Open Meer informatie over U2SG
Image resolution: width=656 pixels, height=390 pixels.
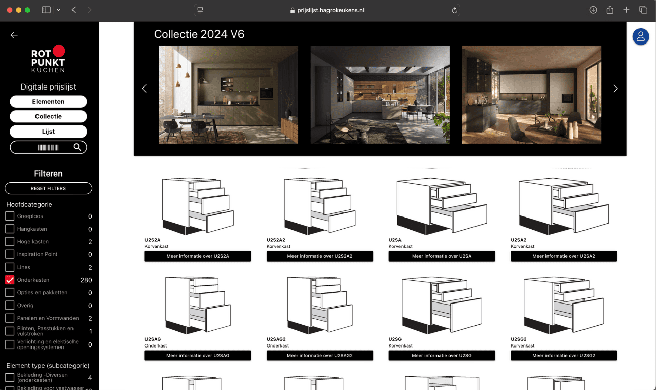442,356
